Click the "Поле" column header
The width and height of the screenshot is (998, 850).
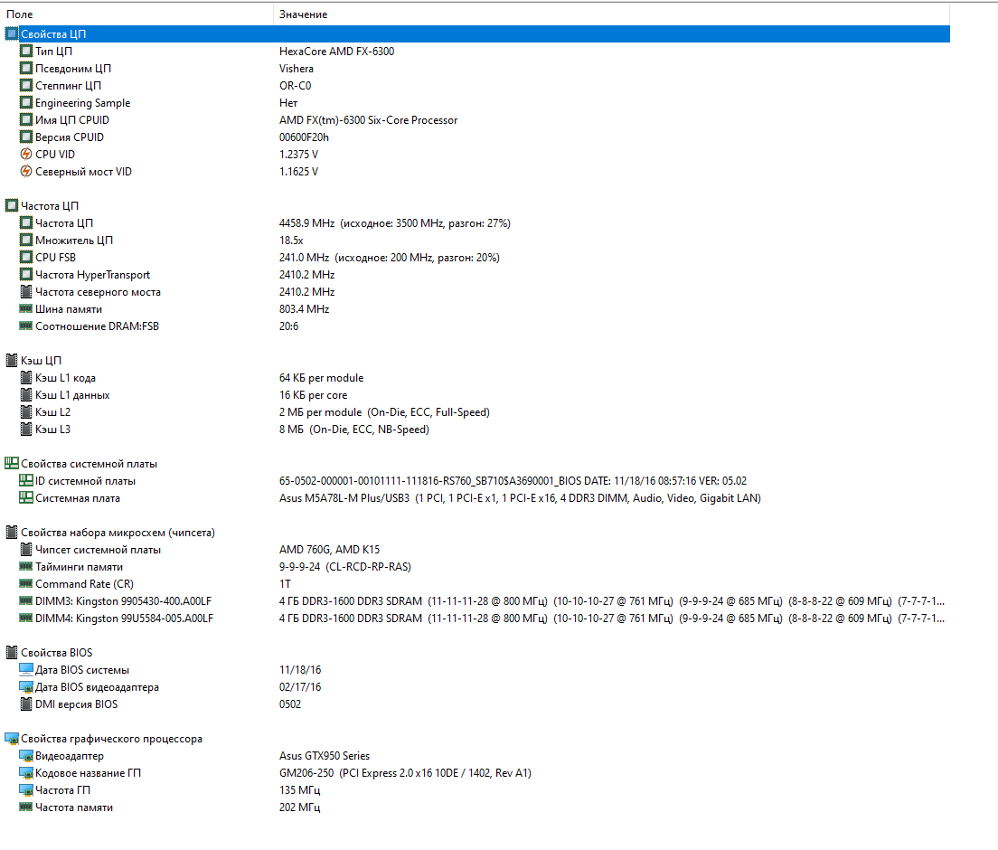coord(20,14)
